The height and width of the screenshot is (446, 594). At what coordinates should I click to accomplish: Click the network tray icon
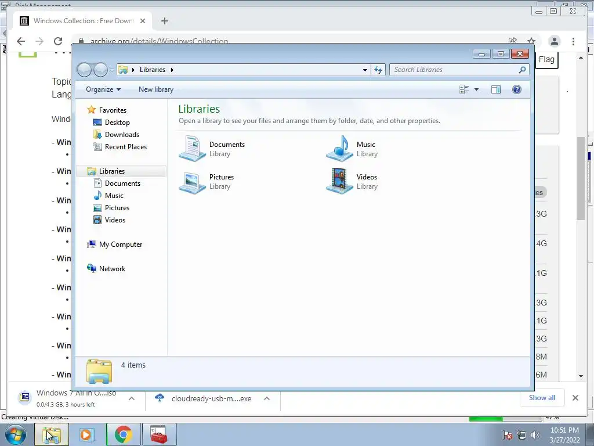[x=521, y=435]
